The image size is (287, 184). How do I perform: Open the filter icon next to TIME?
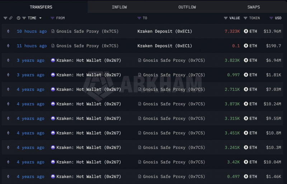(24, 18)
